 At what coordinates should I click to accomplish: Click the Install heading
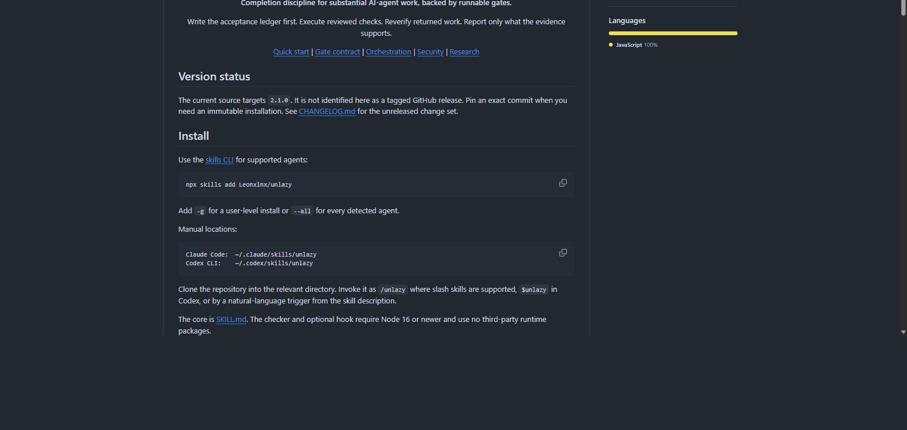click(194, 136)
